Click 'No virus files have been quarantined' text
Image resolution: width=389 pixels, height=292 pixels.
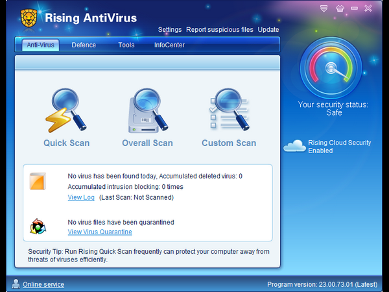(x=121, y=222)
